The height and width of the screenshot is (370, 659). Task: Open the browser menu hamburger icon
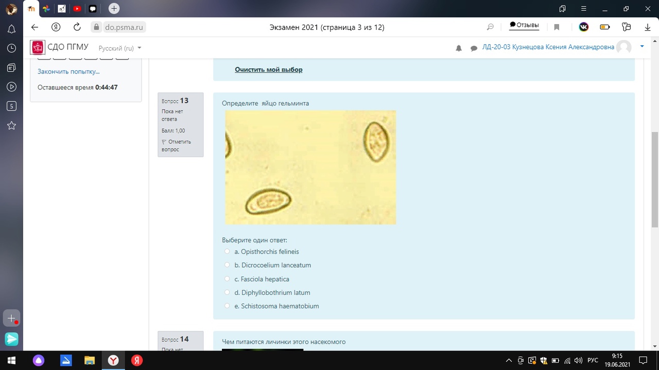[583, 8]
